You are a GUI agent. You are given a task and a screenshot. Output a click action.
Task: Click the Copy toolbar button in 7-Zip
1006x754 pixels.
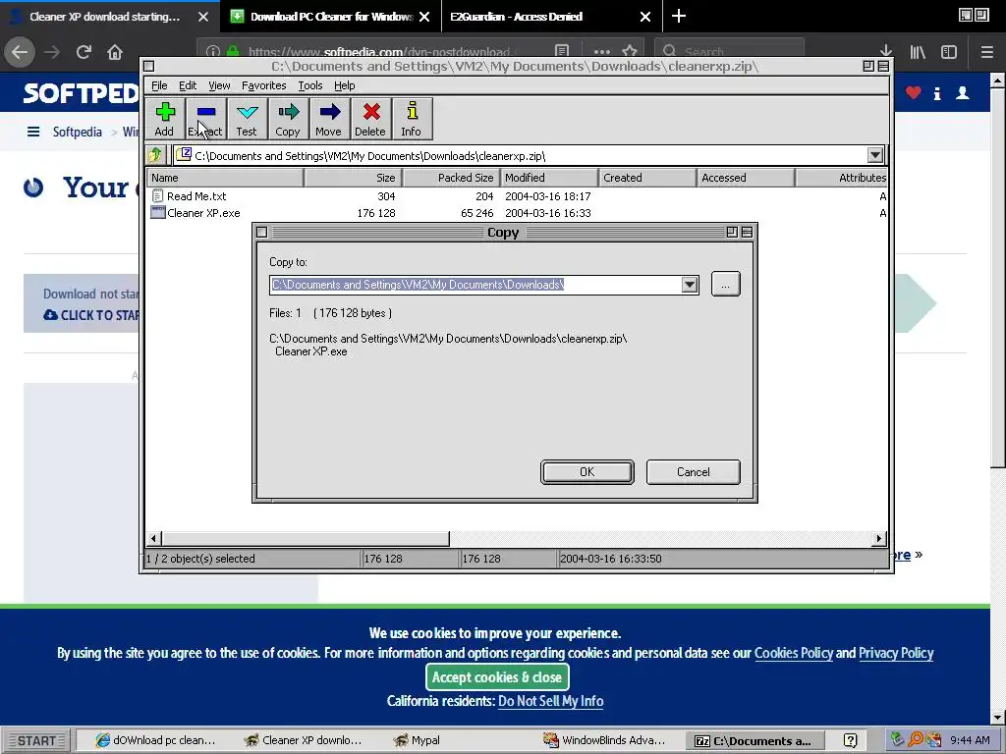click(x=288, y=119)
